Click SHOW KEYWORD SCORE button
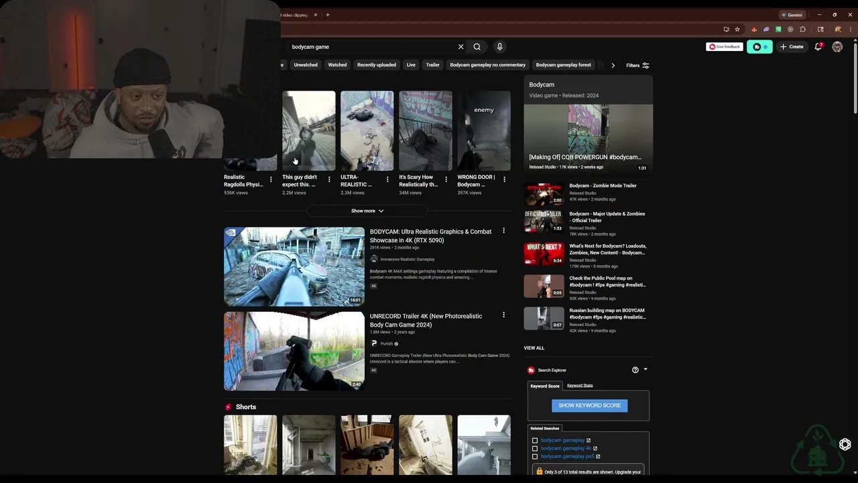Viewport: 858px width, 483px height. [x=589, y=405]
